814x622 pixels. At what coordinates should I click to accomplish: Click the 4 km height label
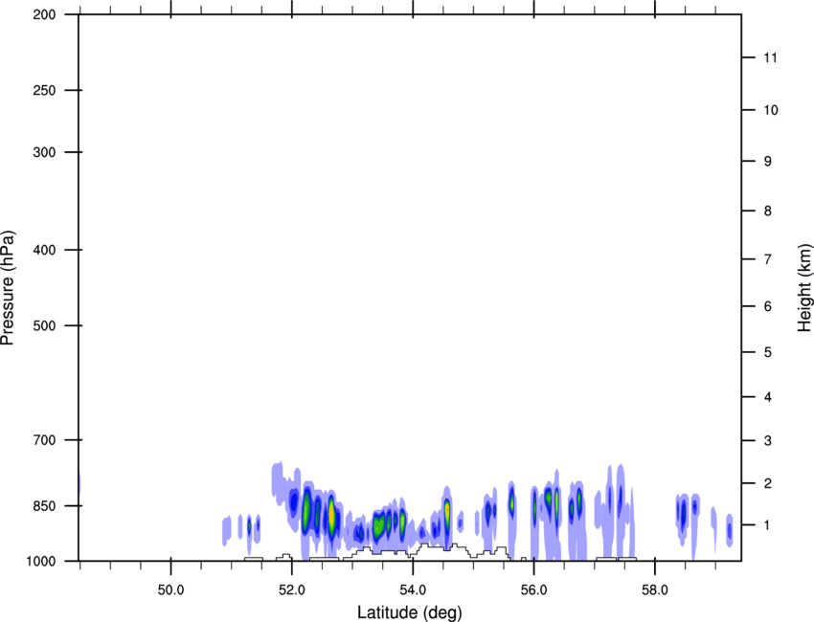tap(768, 397)
